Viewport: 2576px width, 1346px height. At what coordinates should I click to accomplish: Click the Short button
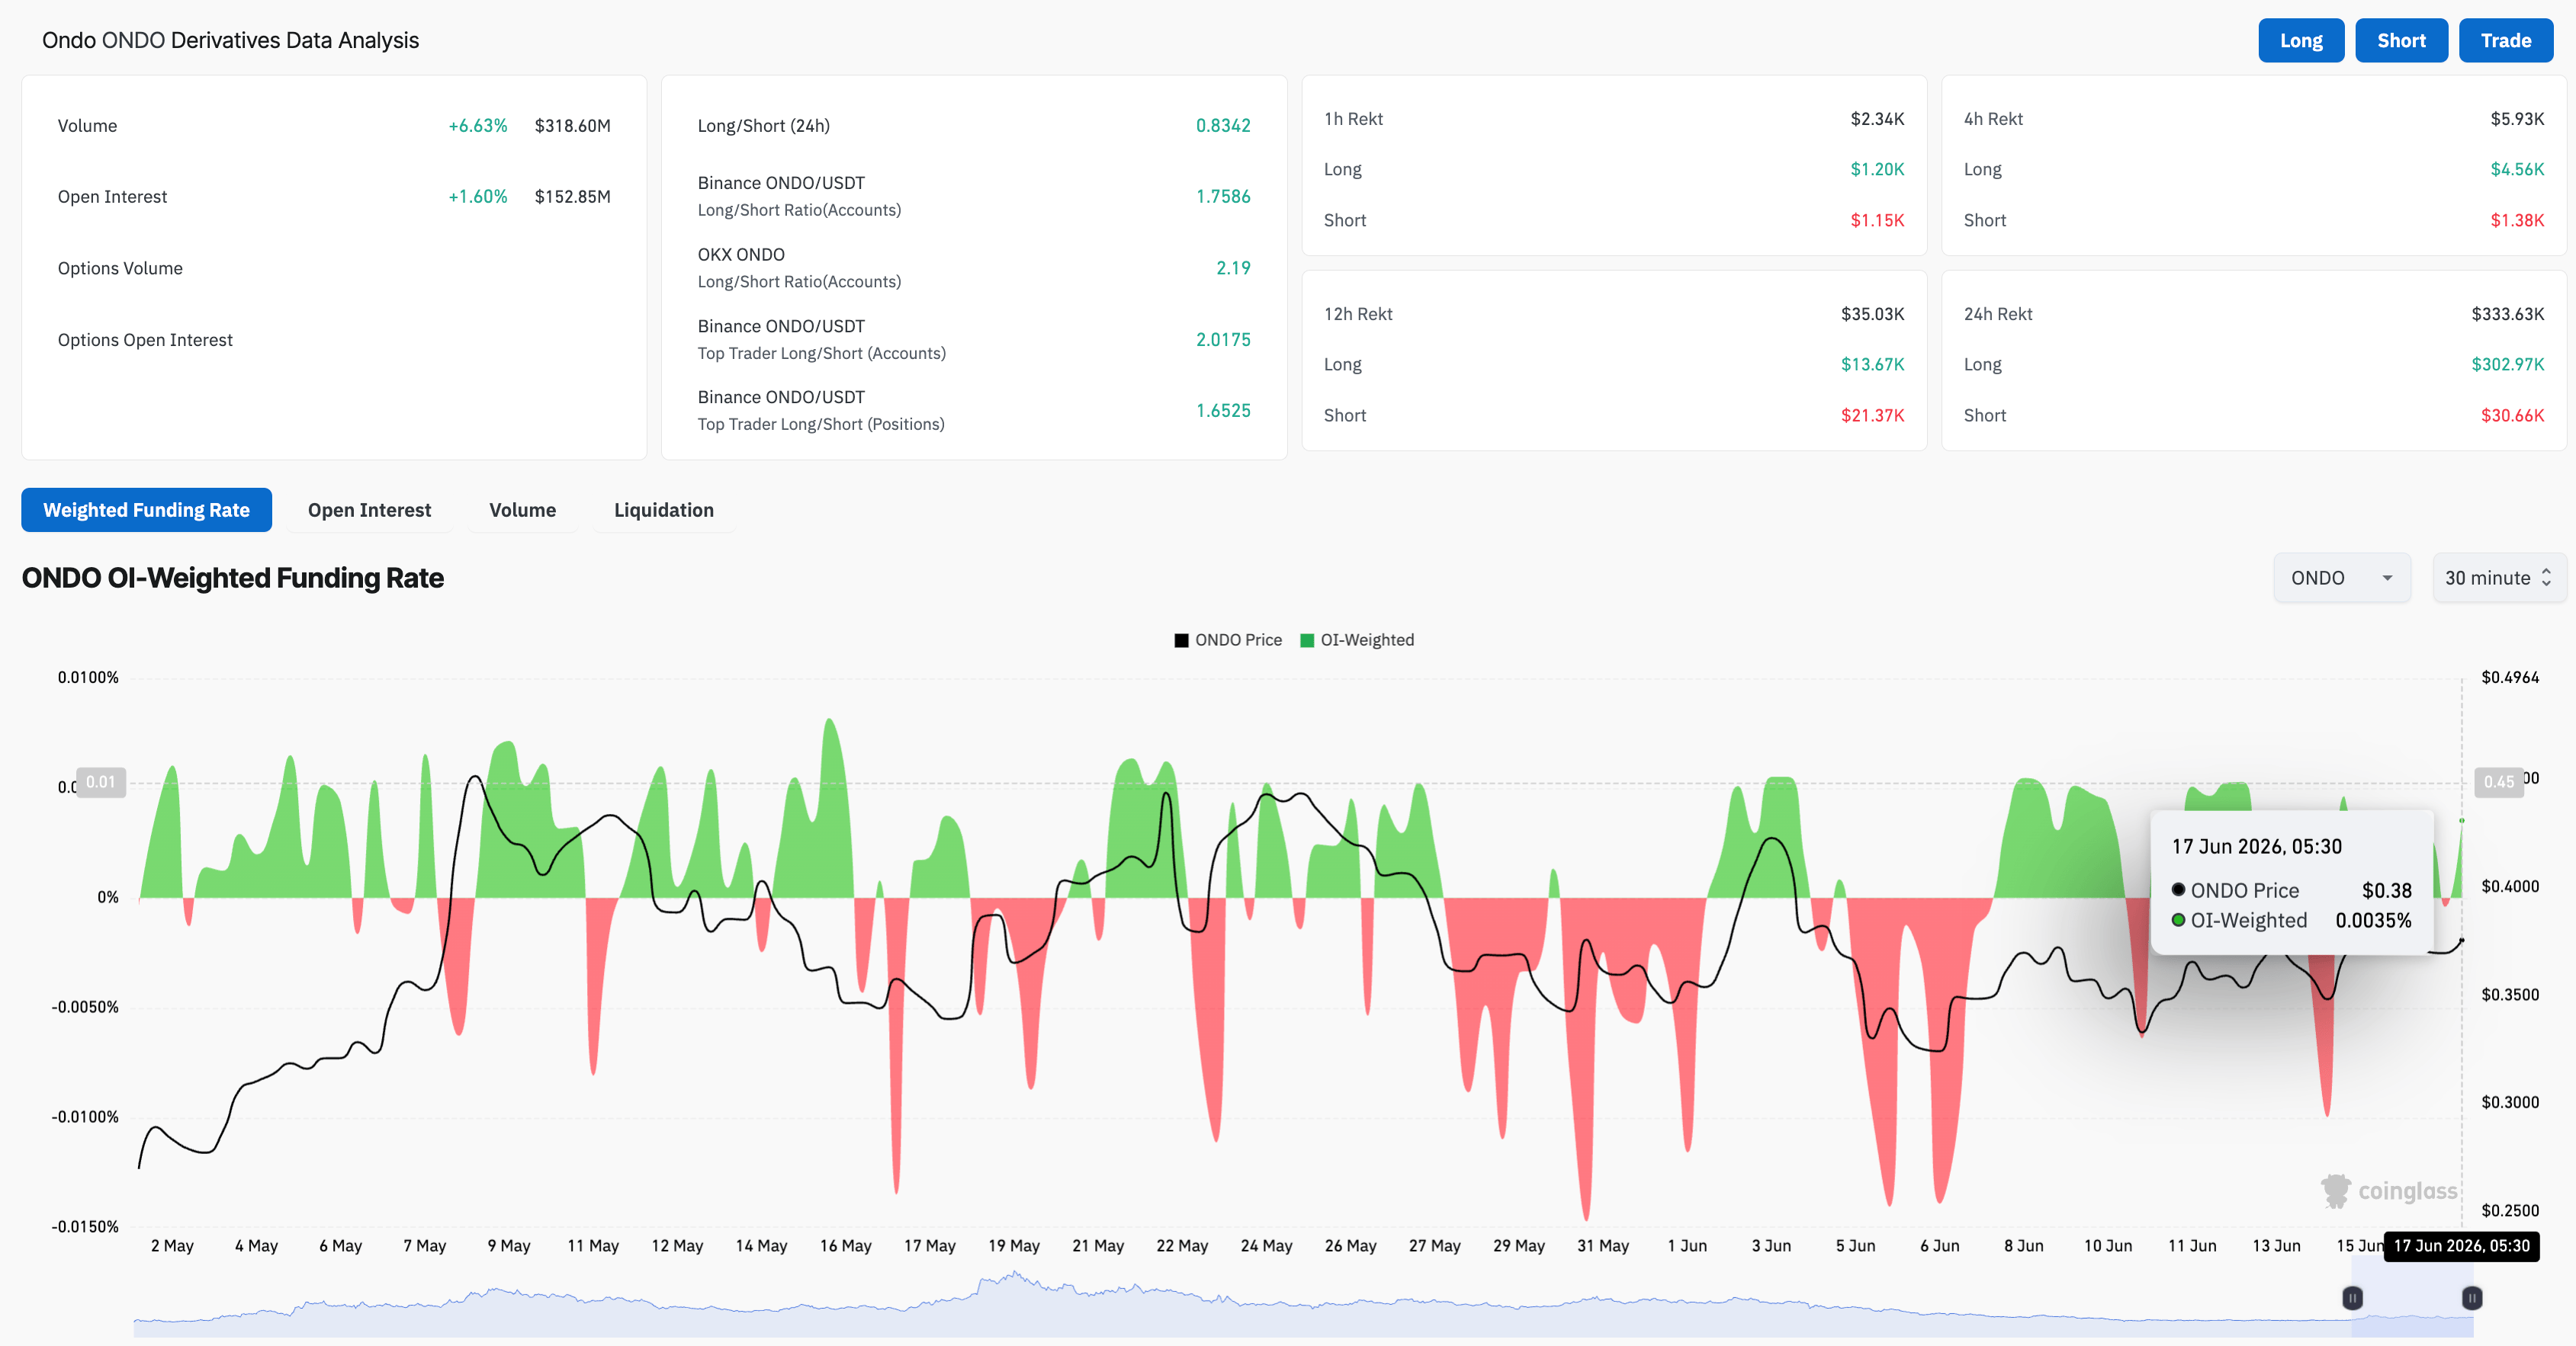[x=2401, y=41]
